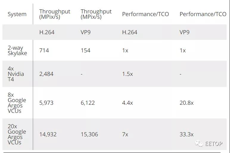This screenshot has width=230, height=153.
Task: Click the 2,484 throughput cell
Action: 46,74
